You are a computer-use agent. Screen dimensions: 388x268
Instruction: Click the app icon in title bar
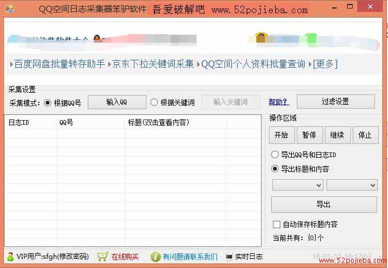tap(10, 9)
